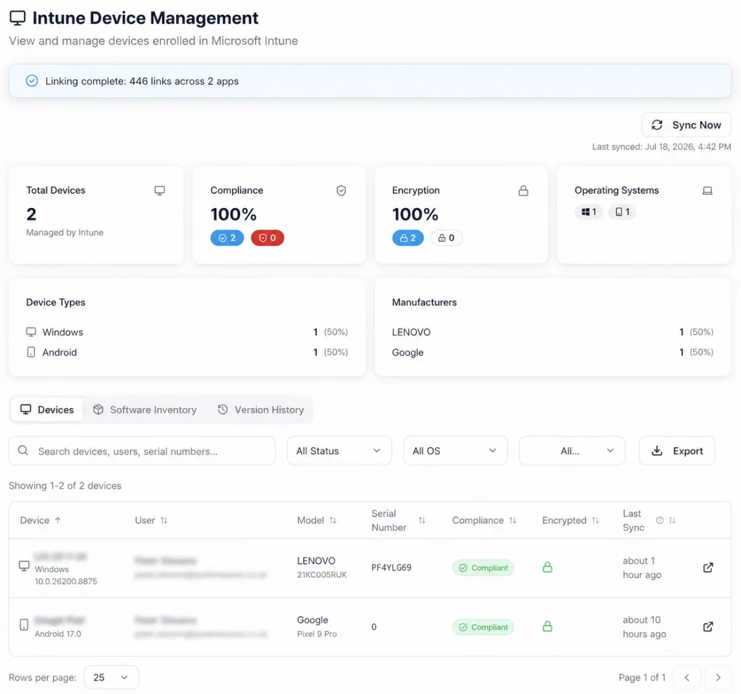
Task: Sort by the User column
Action: pos(151,520)
